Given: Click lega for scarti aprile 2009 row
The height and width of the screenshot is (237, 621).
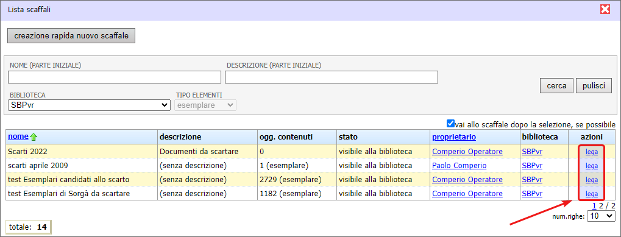Looking at the screenshot, I should pyautogui.click(x=592, y=166).
